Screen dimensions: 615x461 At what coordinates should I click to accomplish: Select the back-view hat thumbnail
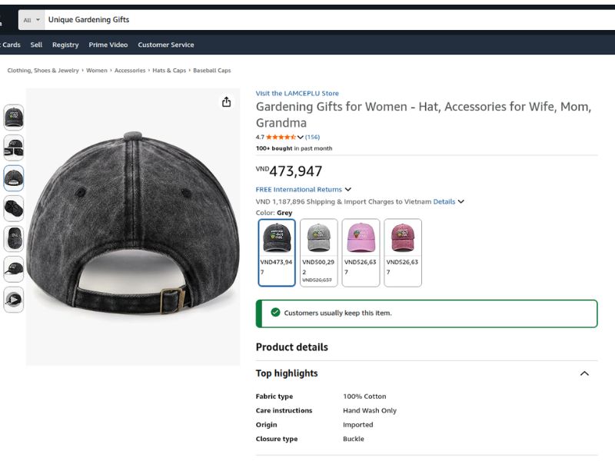[x=14, y=178]
